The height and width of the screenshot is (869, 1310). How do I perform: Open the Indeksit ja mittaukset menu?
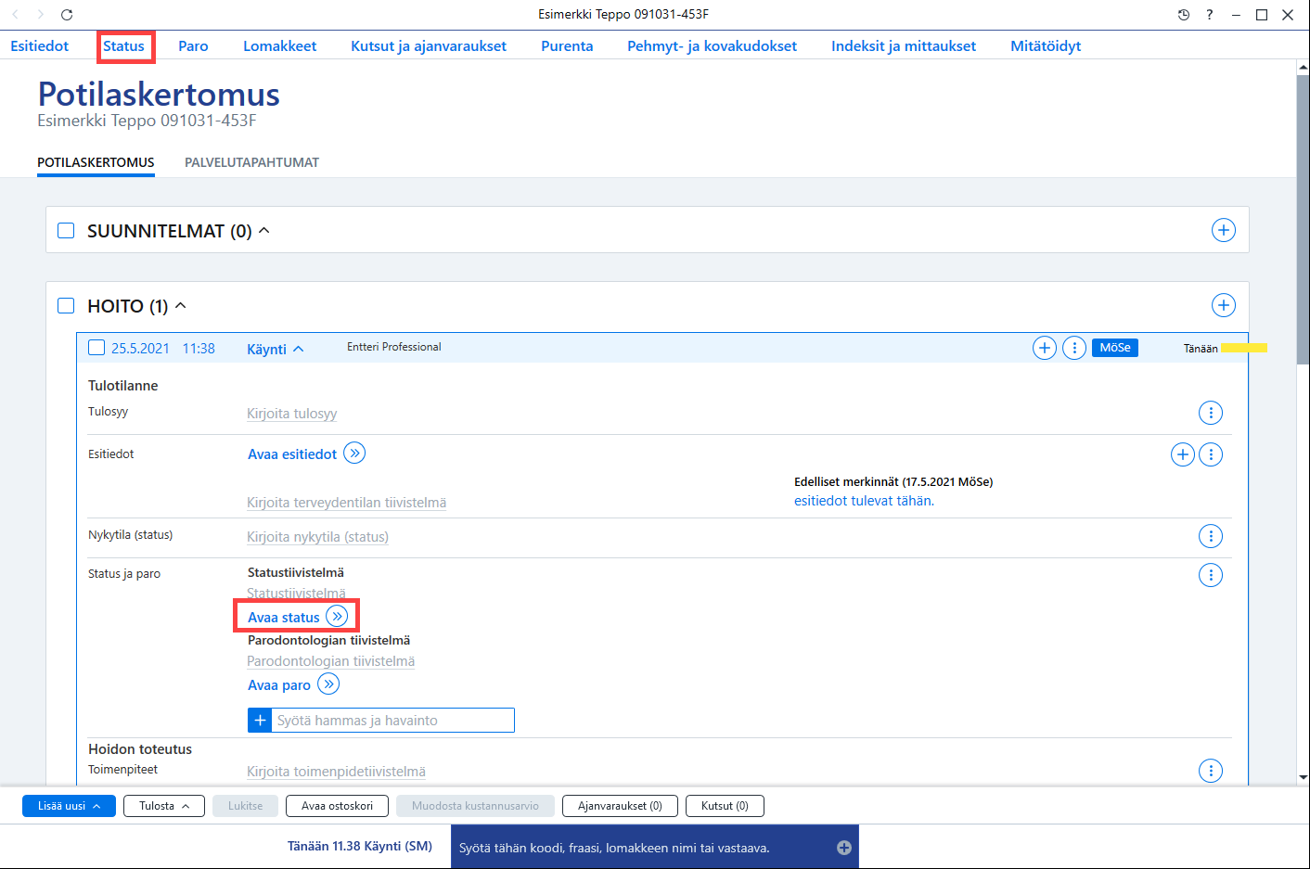click(x=904, y=45)
